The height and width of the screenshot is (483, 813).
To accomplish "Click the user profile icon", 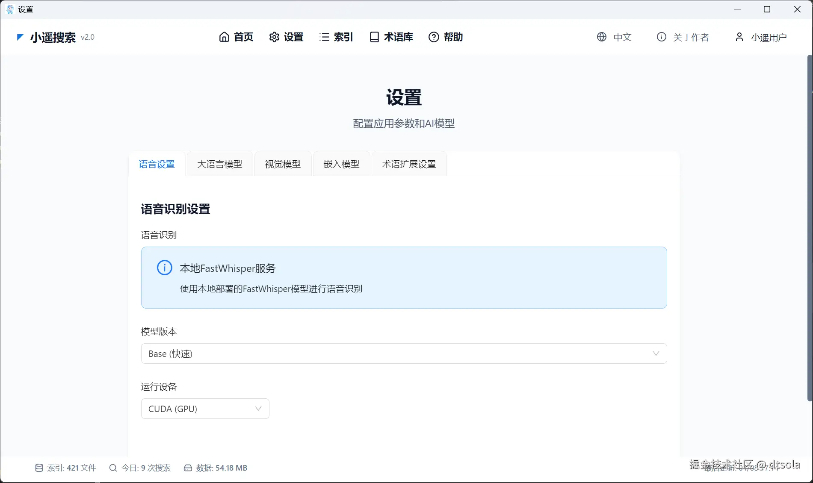I will (739, 37).
